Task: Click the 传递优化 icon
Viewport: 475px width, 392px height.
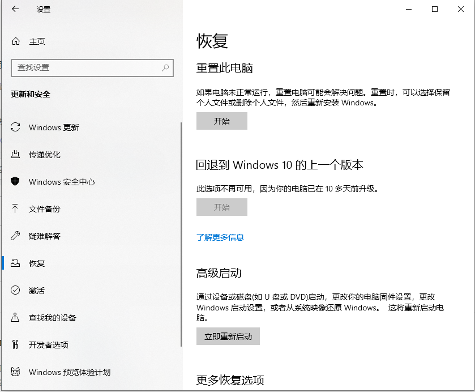Action: (x=15, y=154)
